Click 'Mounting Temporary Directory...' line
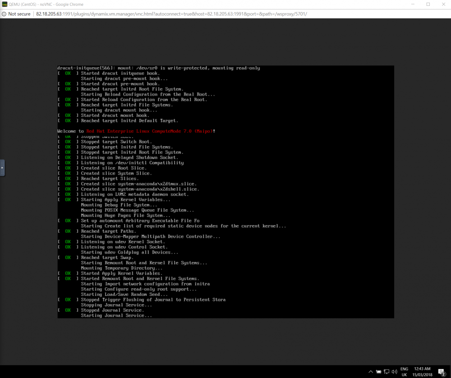This screenshot has height=378, width=451. (x=122, y=268)
